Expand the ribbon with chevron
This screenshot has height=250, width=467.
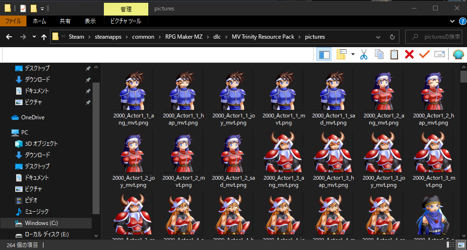(452, 21)
